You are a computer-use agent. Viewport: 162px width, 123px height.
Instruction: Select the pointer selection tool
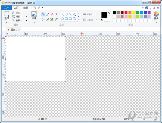pos(43,14)
